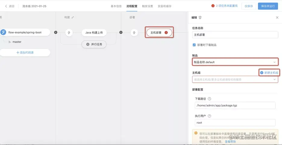Click the orange notice icon in tip box
The image size is (282, 145).
click(x=196, y=133)
